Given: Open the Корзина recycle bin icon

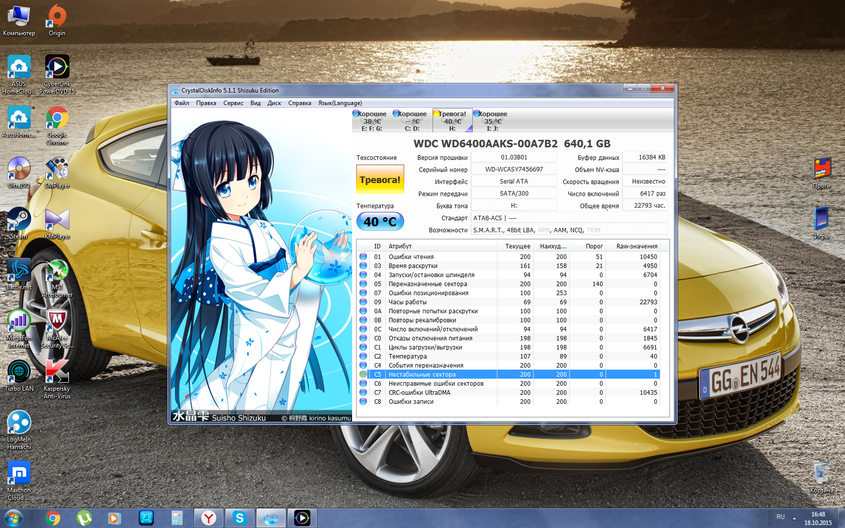Looking at the screenshot, I should (822, 478).
